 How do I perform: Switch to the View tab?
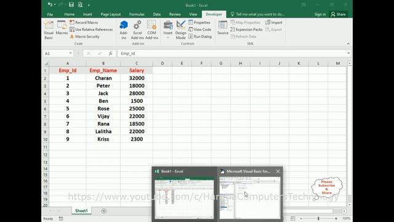coord(193,14)
